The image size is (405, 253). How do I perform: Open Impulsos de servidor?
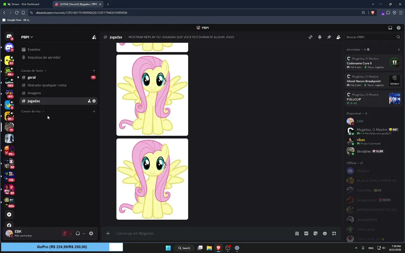click(58, 57)
